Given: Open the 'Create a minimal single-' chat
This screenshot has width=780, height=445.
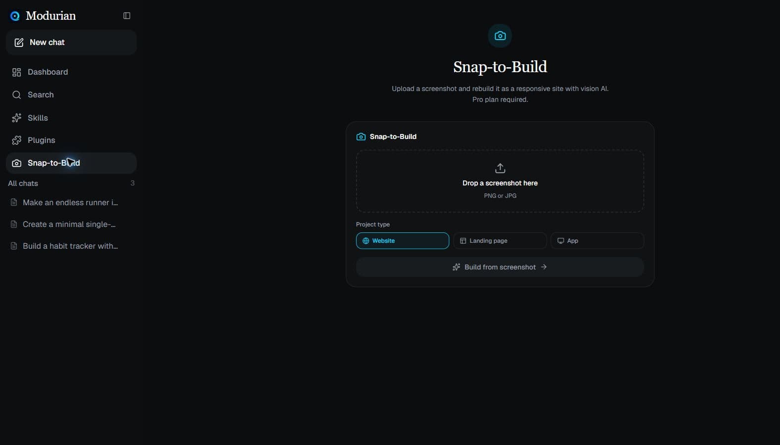Looking at the screenshot, I should coord(71,224).
